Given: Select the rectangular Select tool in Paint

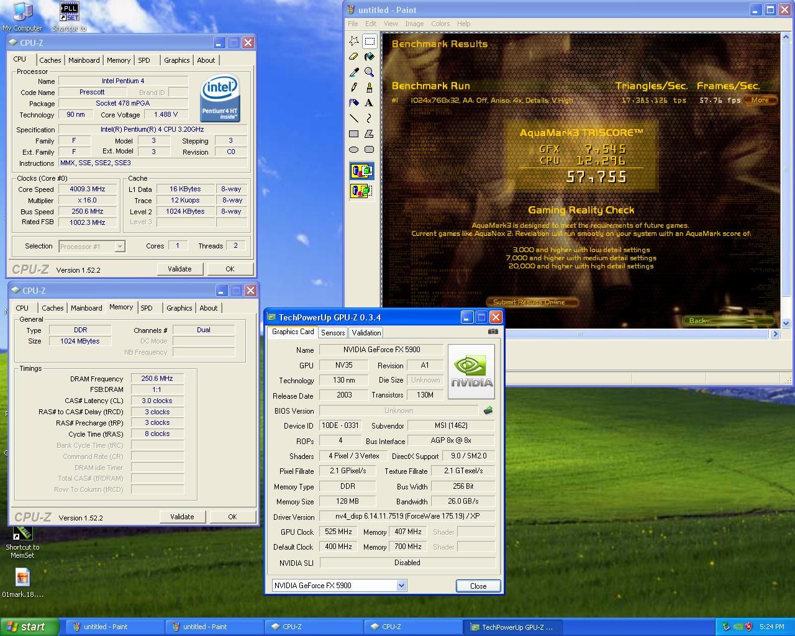Looking at the screenshot, I should pyautogui.click(x=370, y=41).
